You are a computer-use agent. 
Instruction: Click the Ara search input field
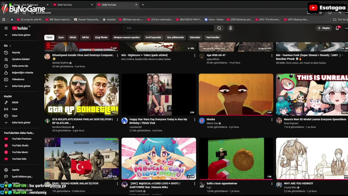click(x=169, y=28)
